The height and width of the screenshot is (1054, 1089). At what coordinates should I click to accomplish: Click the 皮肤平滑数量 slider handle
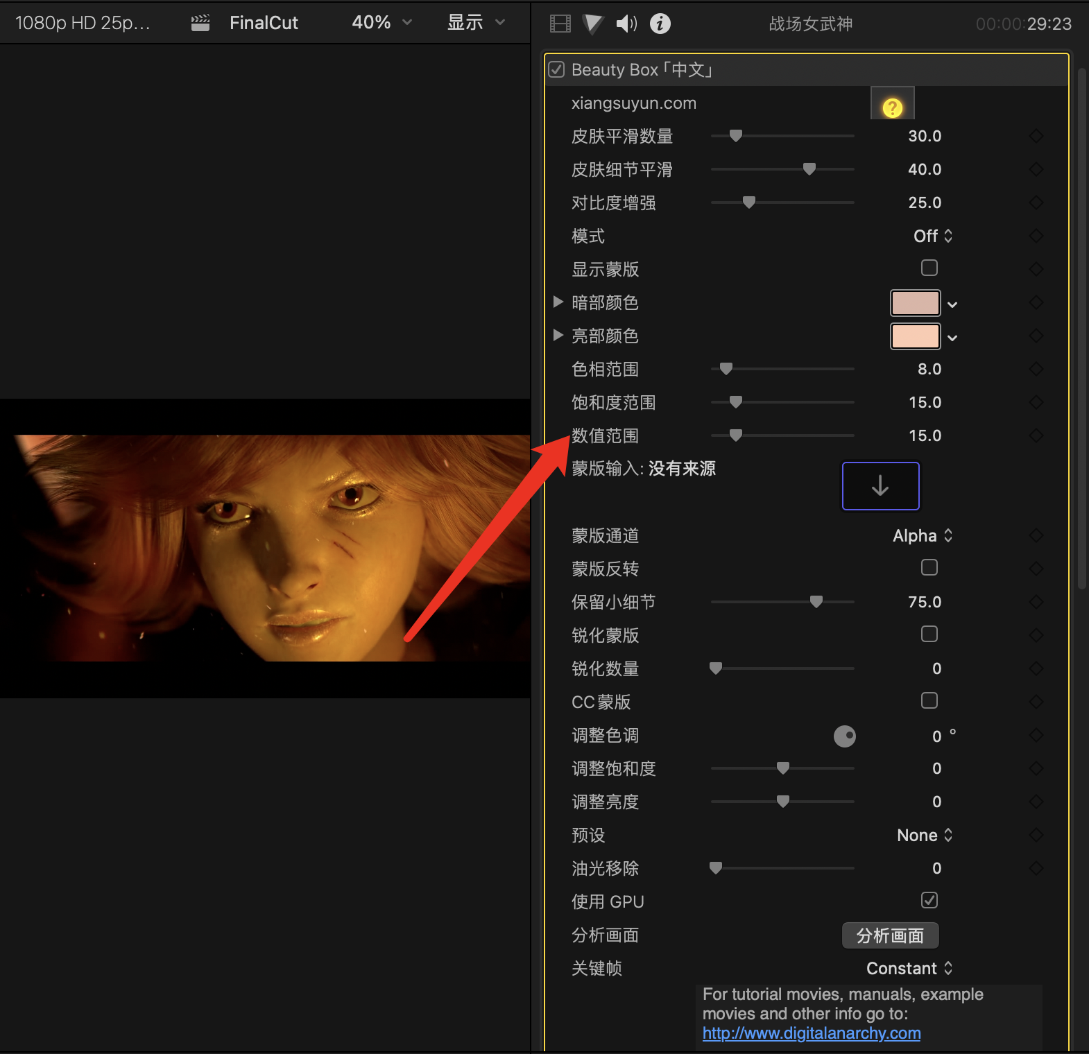click(736, 136)
